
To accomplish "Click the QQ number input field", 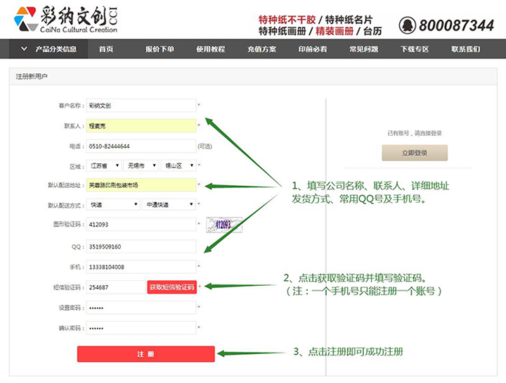I will point(141,246).
